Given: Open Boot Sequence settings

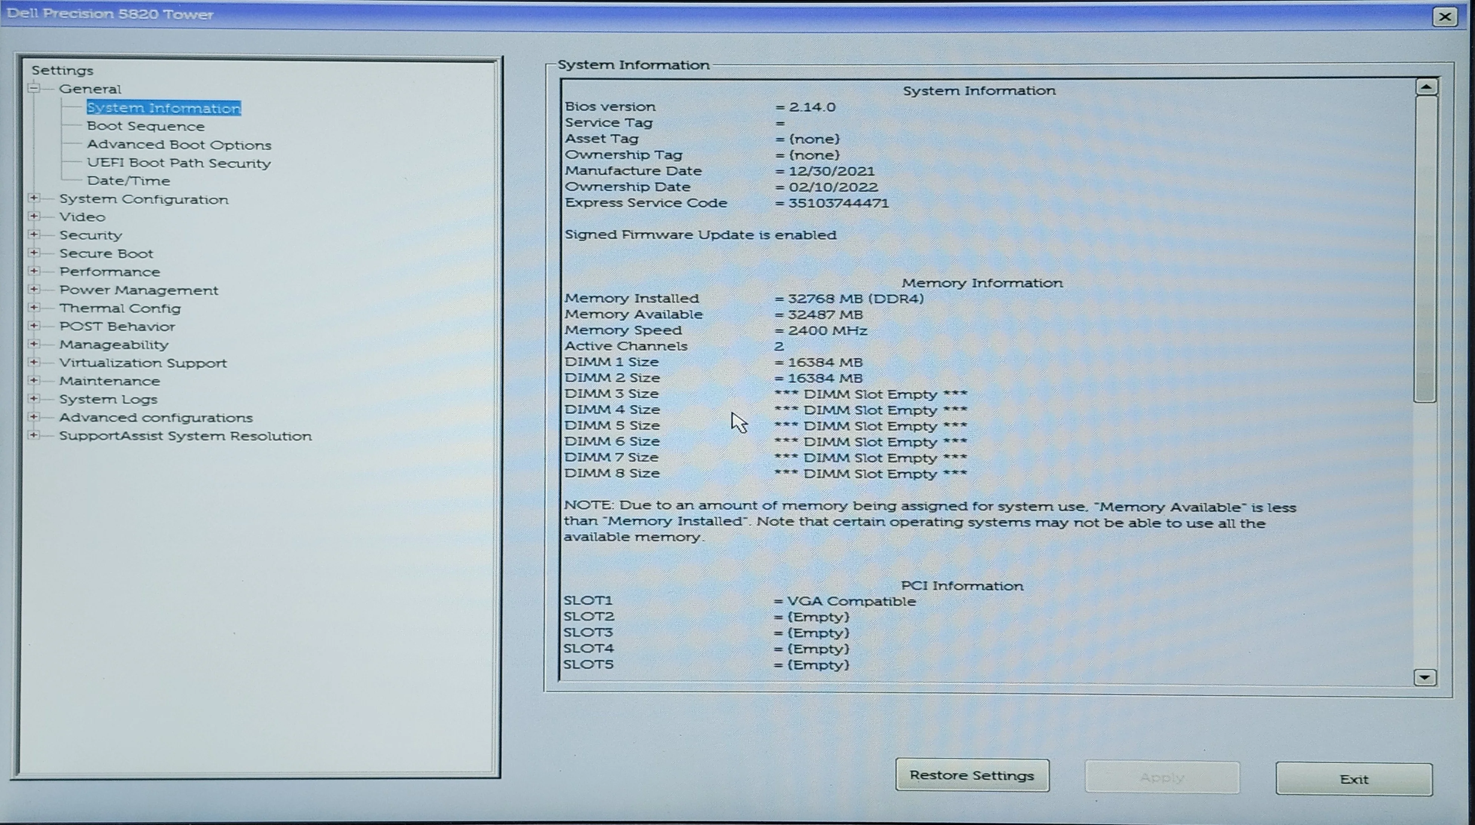Looking at the screenshot, I should pyautogui.click(x=145, y=126).
